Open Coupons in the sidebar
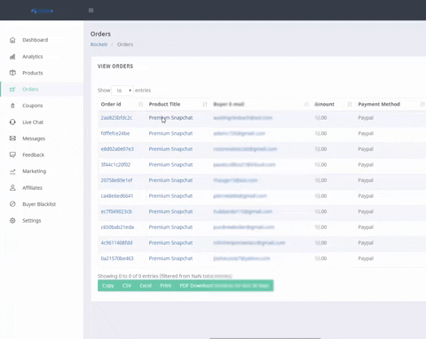426x339 pixels. click(x=33, y=106)
